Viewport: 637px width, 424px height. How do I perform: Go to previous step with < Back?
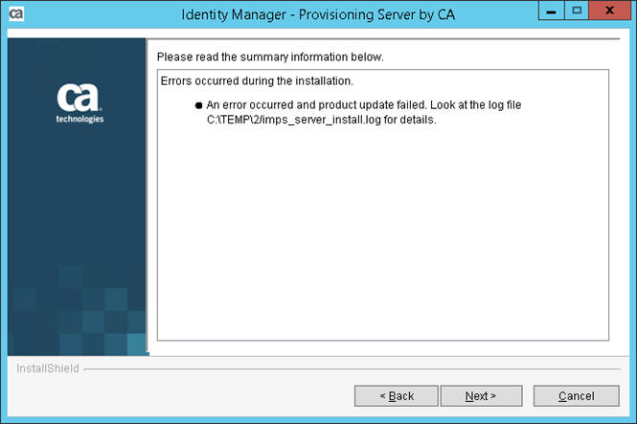(x=396, y=395)
